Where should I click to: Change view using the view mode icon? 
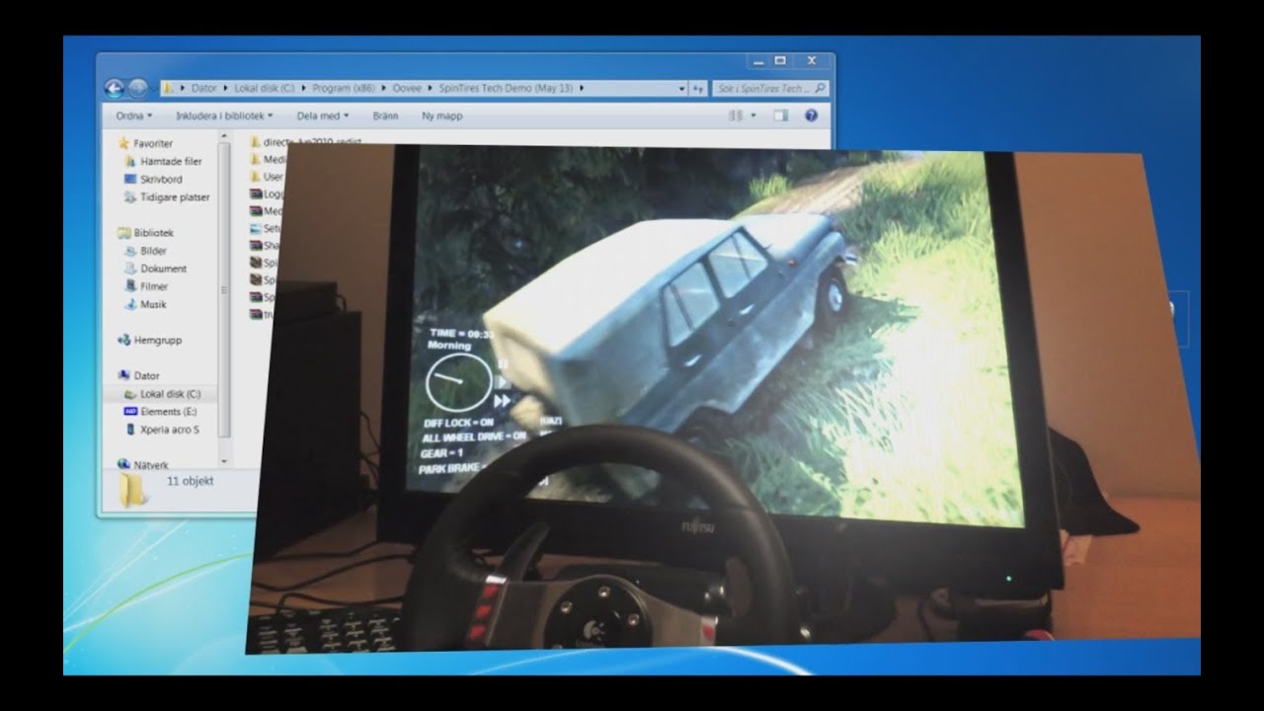pyautogui.click(x=736, y=116)
